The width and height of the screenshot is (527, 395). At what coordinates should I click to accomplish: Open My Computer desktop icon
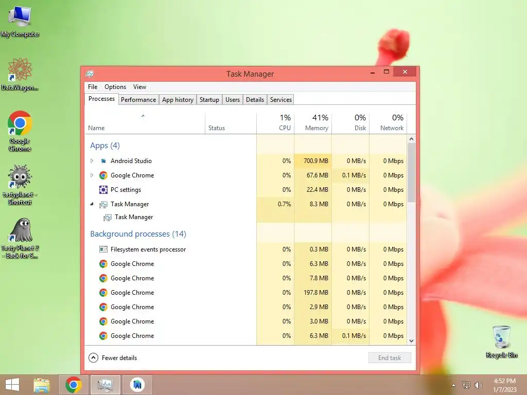(20, 21)
